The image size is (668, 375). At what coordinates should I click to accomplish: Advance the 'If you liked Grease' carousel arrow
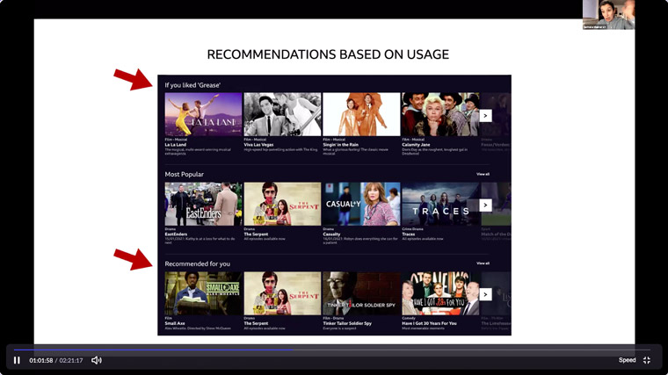point(485,116)
